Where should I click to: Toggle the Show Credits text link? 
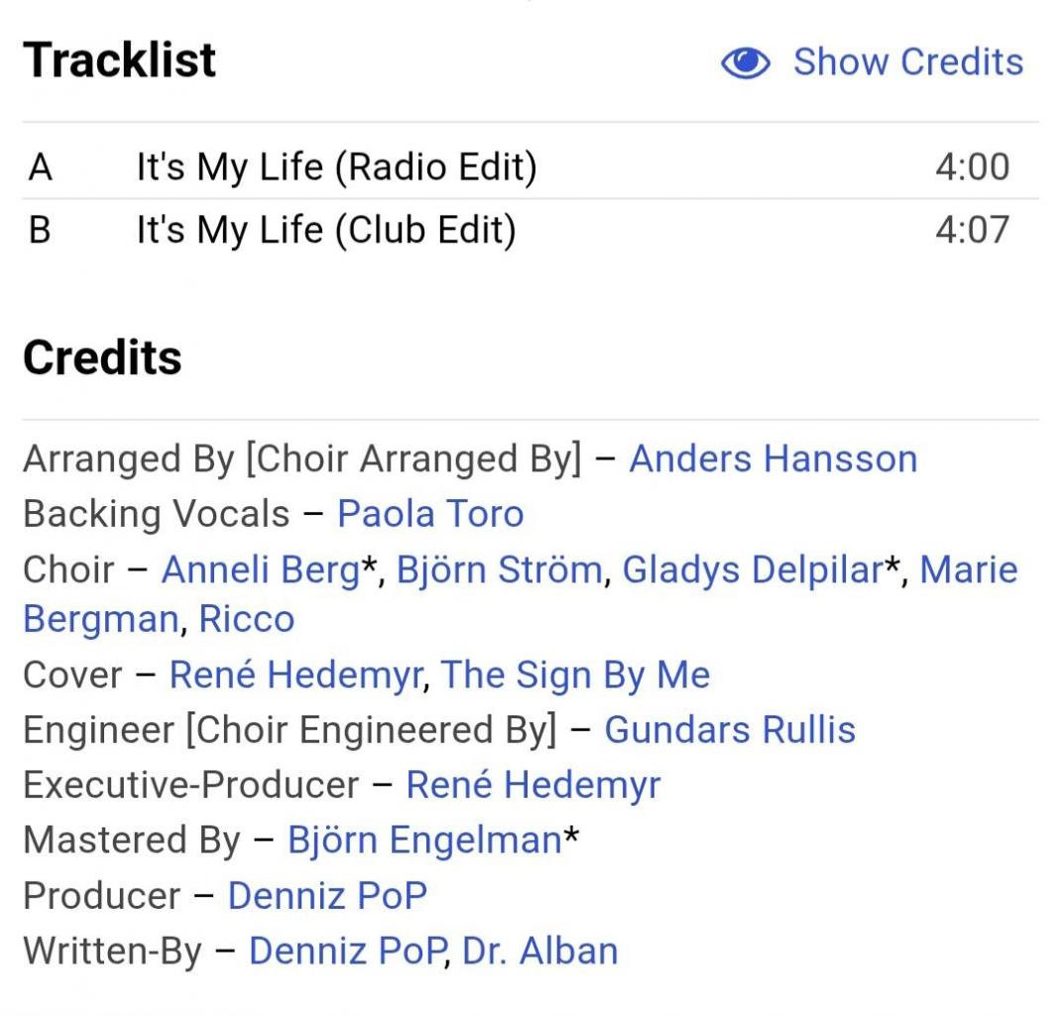click(x=907, y=62)
